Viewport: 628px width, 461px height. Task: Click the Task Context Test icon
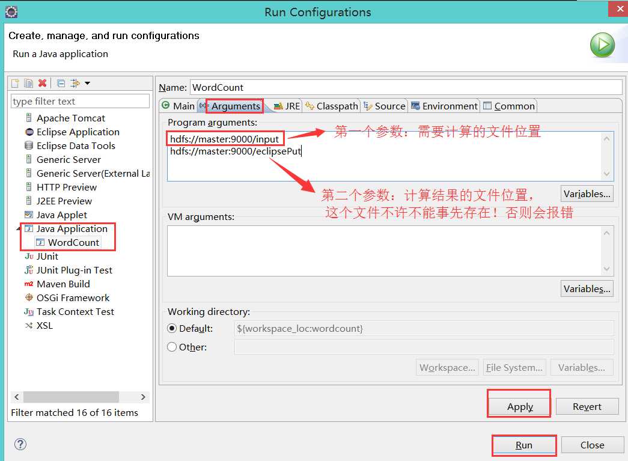click(29, 311)
